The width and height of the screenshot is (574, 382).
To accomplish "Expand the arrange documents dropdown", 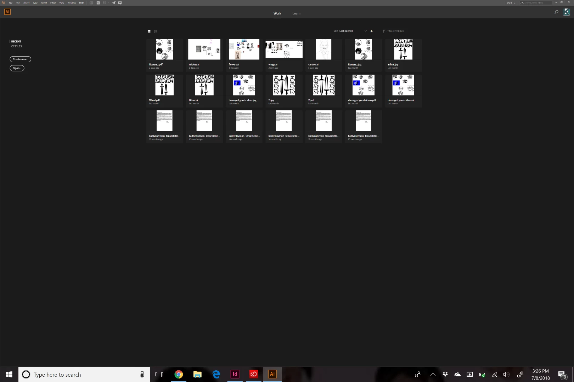I will [x=106, y=3].
